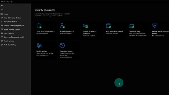The image size is (169, 95).
Task: Open Virus & threat protection from sidebar
Action: tap(12, 18)
